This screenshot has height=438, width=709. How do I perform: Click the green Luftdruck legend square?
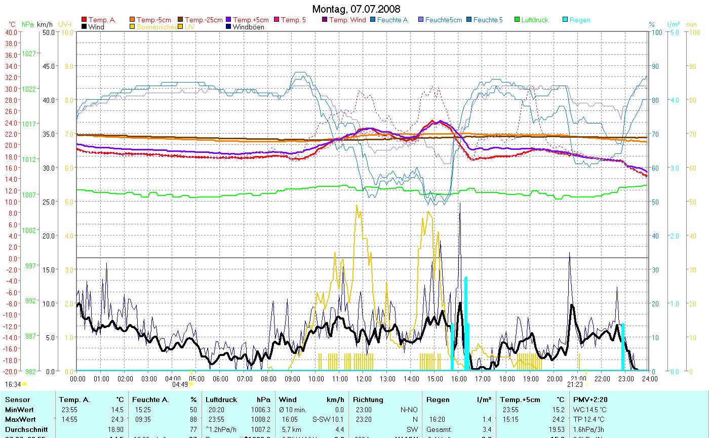517,20
